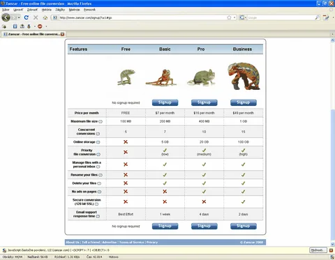Close the Zamzar tab with its red button

pyautogui.click(x=62, y=34)
